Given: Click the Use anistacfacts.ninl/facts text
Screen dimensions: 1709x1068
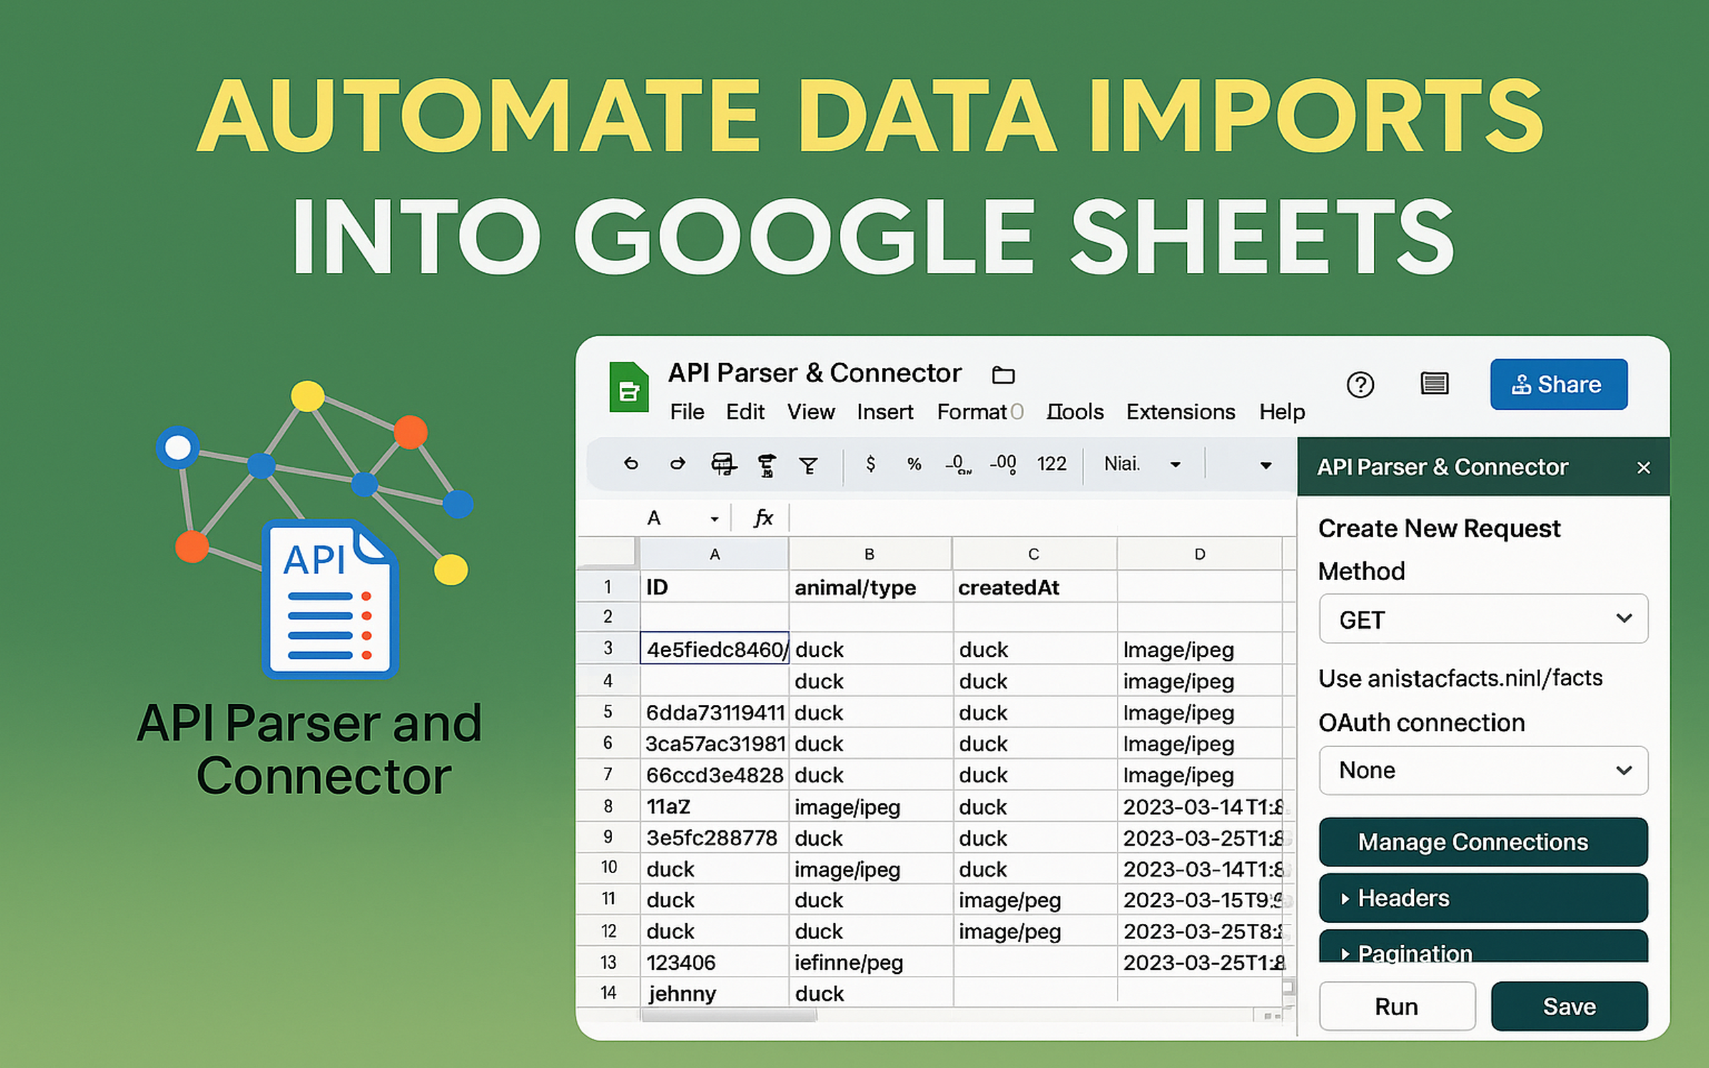Looking at the screenshot, I should pos(1460,678).
